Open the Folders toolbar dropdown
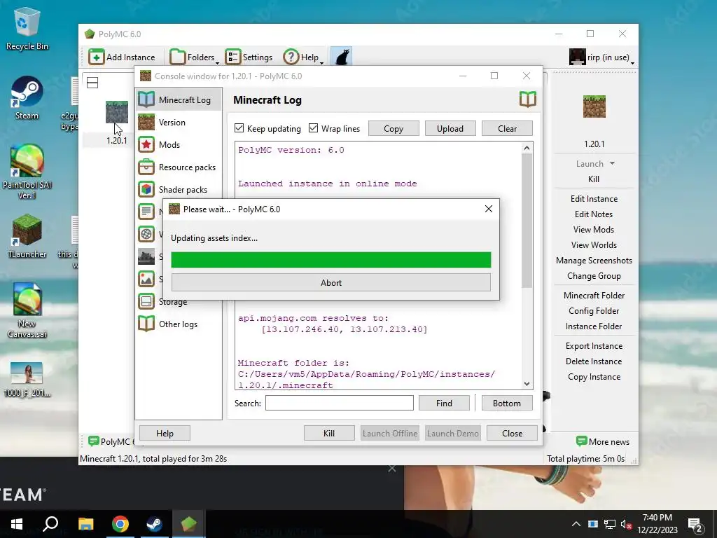 click(x=194, y=57)
